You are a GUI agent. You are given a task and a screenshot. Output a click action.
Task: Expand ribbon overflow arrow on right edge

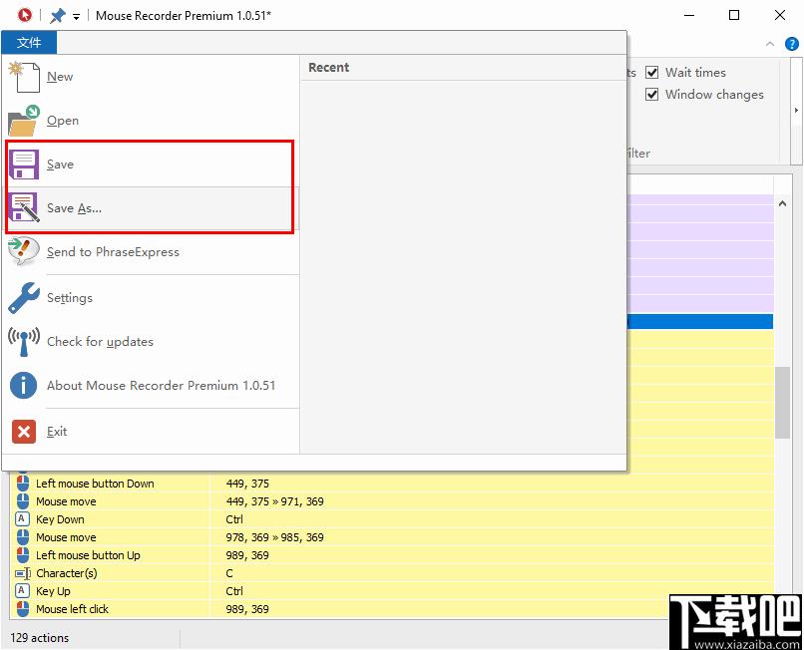(796, 111)
